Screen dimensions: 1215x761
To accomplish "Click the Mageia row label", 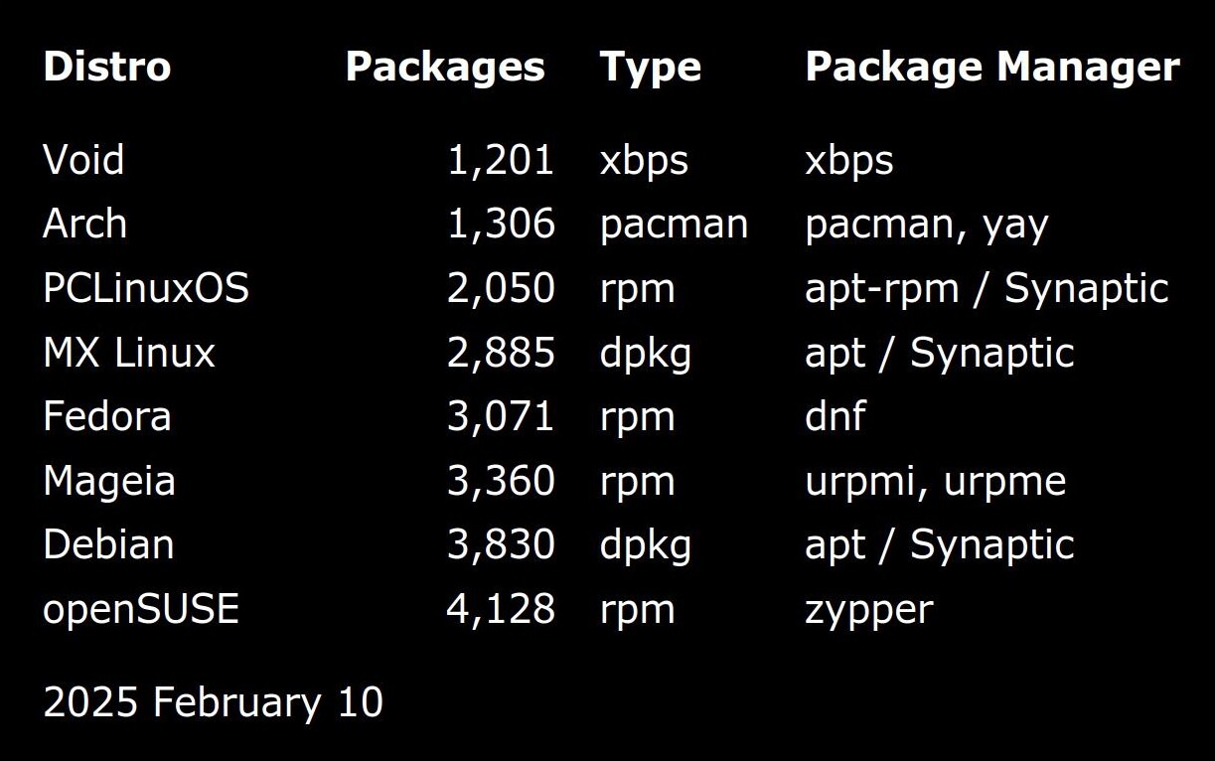I will [109, 482].
